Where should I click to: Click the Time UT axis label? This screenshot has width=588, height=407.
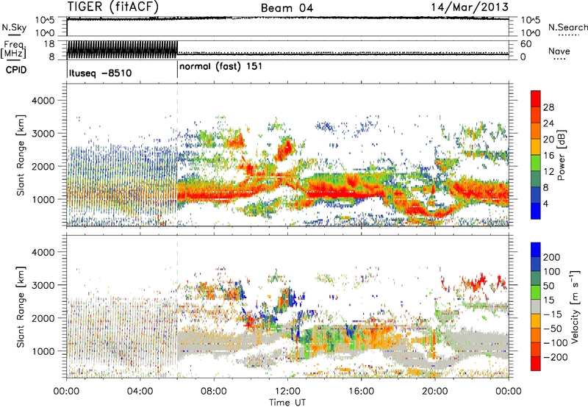[x=287, y=403]
